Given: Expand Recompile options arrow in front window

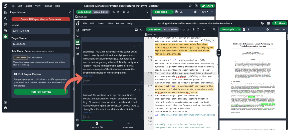Looking at the screenshot, I should tap(239, 30).
